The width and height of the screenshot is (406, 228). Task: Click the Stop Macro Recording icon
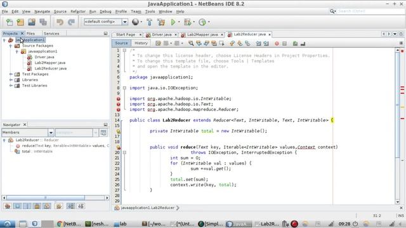coord(285,44)
